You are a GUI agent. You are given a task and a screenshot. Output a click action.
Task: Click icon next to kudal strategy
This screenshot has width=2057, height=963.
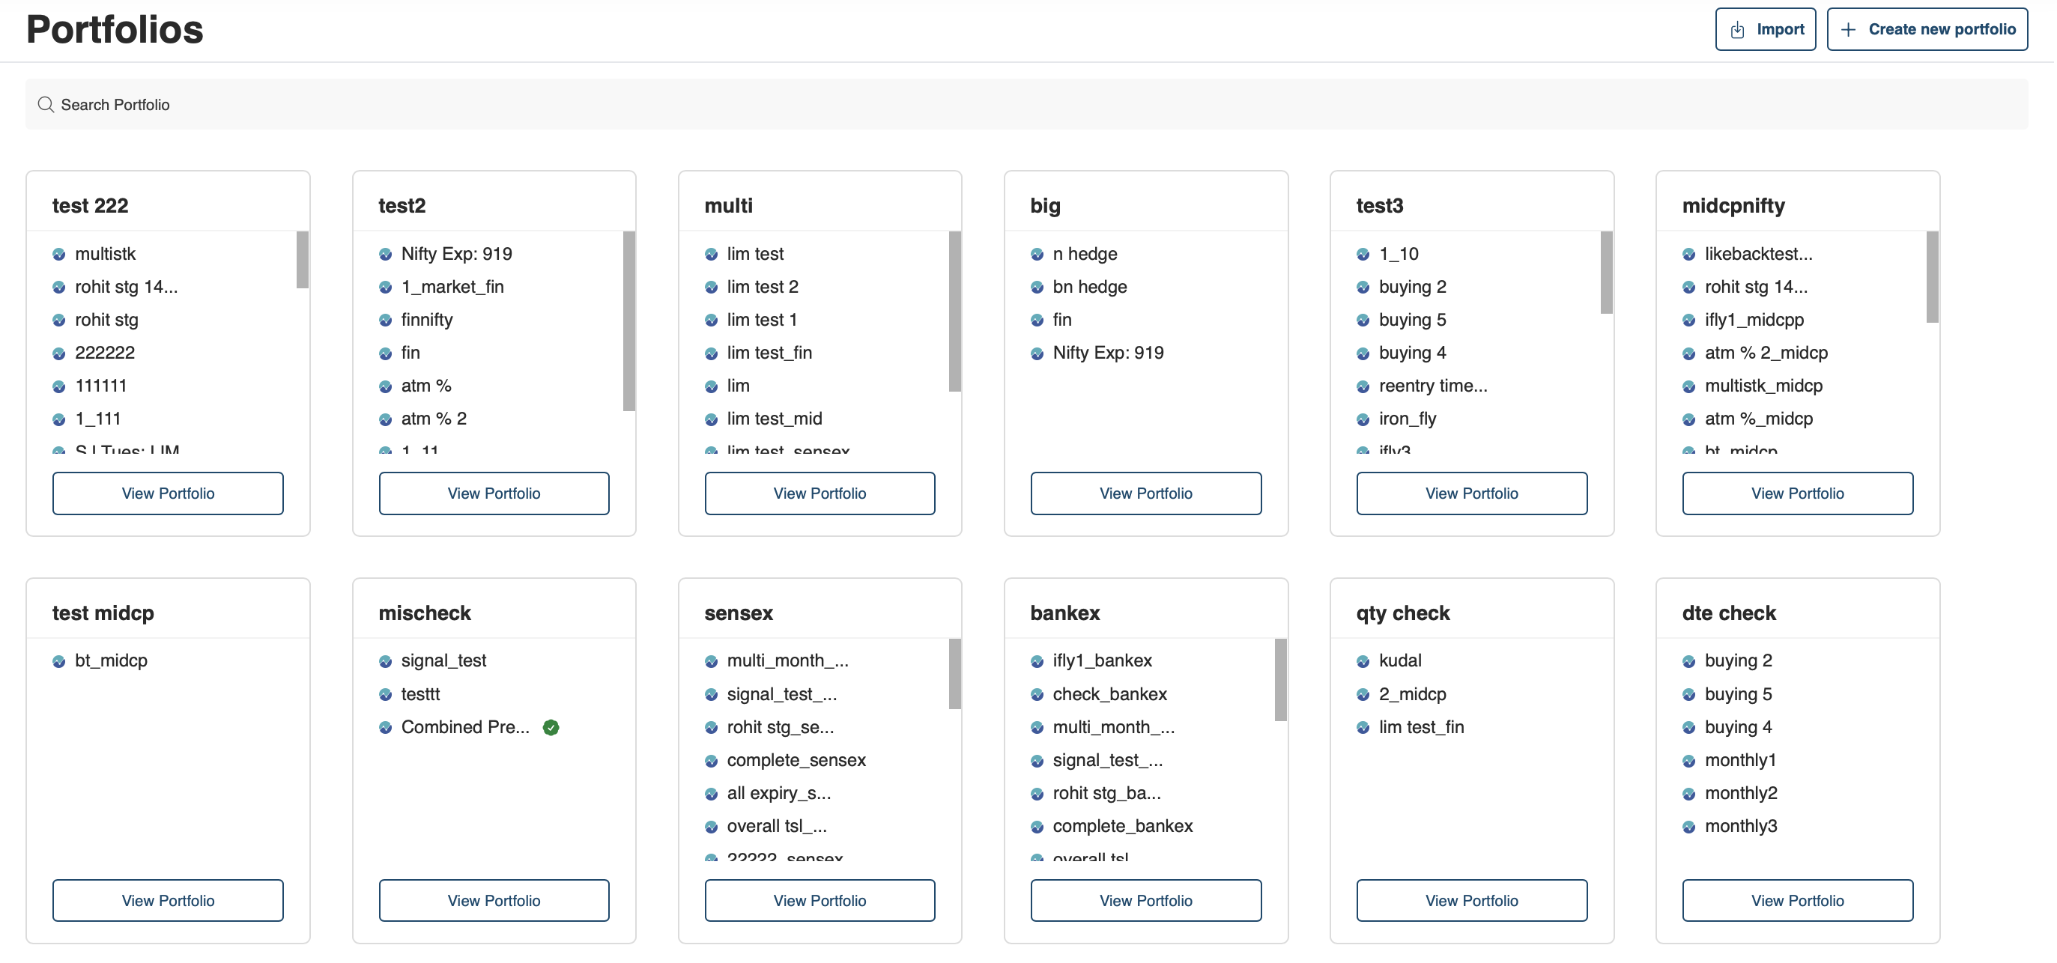pos(1363,661)
